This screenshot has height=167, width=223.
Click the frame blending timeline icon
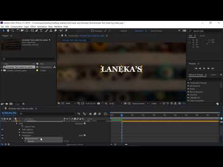coord(95,114)
